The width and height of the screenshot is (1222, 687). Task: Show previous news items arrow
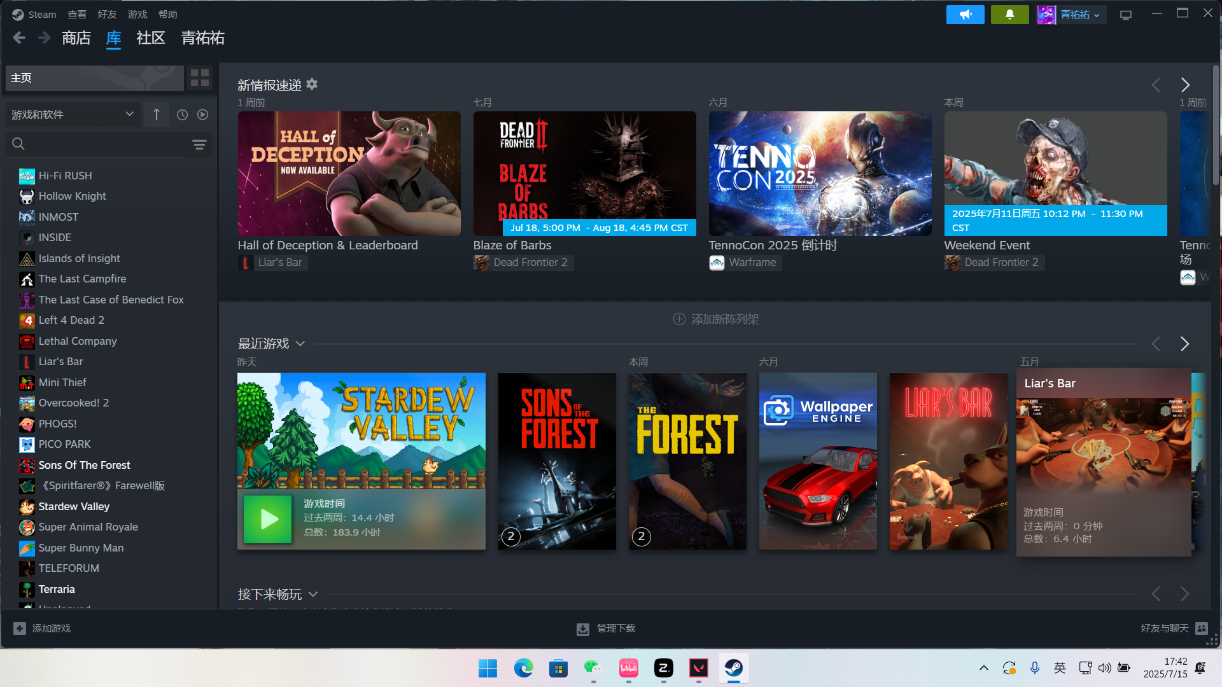pyautogui.click(x=1156, y=85)
